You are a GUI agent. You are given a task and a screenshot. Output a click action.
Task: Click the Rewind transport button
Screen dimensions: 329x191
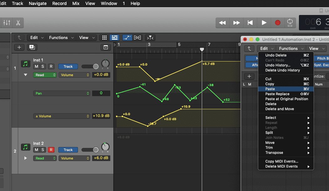(222, 22)
